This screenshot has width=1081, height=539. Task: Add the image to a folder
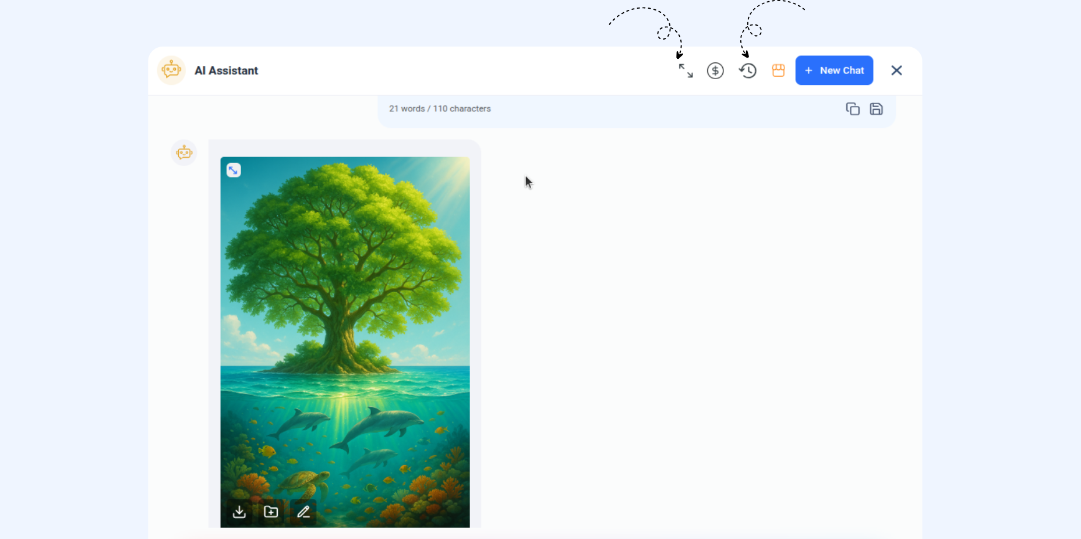(271, 512)
